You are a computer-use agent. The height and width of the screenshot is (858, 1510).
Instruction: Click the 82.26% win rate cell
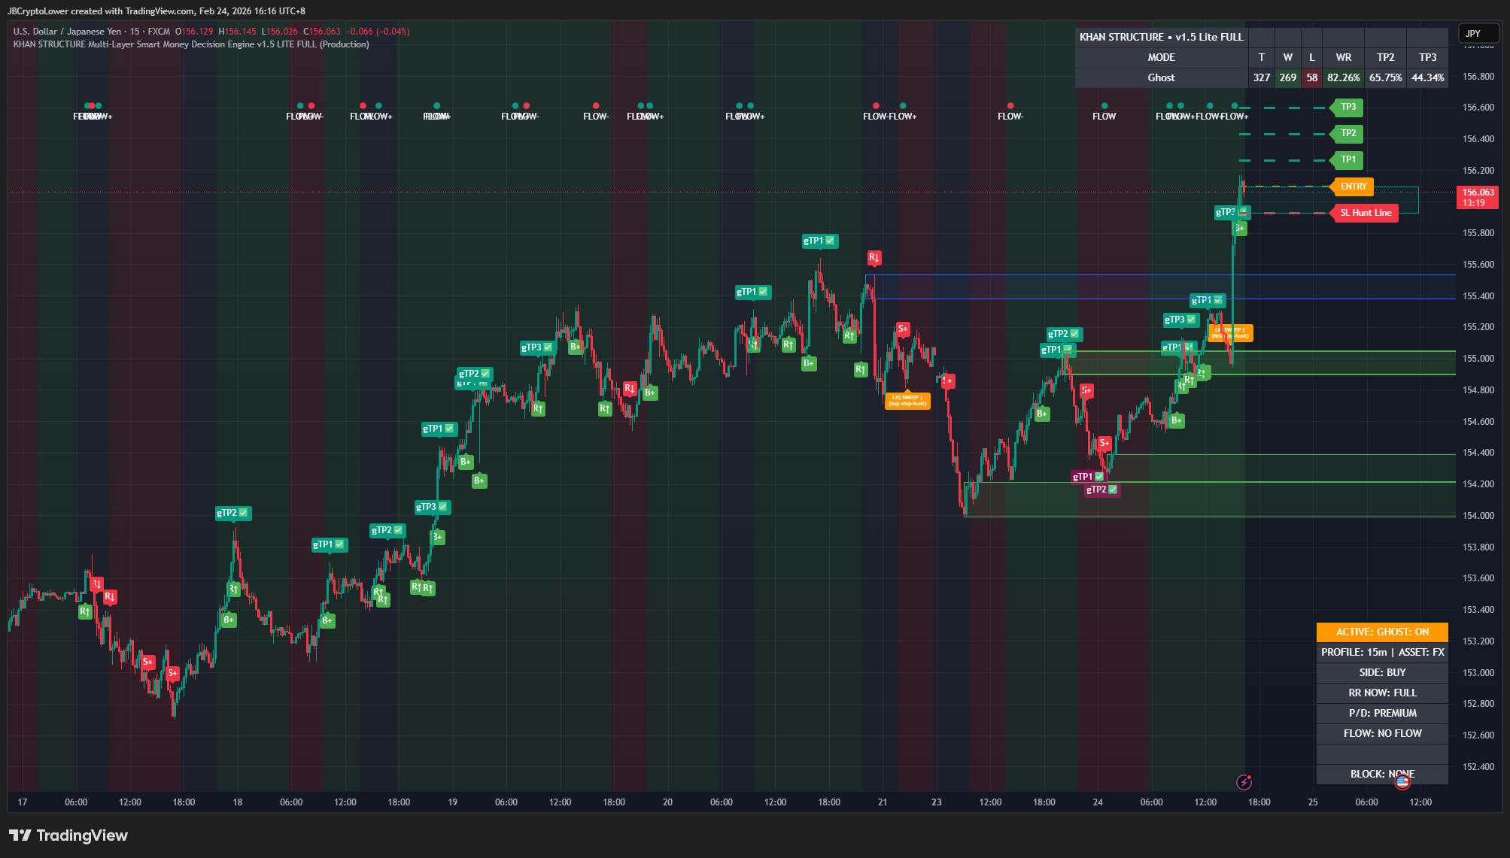tap(1343, 77)
